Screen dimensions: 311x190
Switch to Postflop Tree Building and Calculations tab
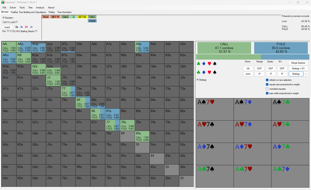pos(28,12)
